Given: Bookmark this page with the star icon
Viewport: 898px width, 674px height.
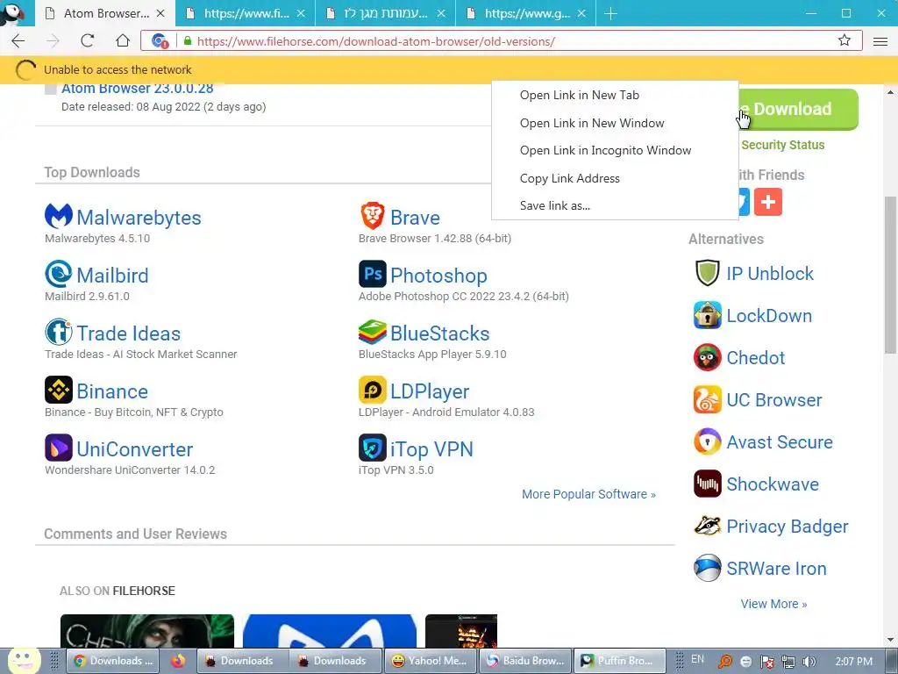Looking at the screenshot, I should point(845,40).
